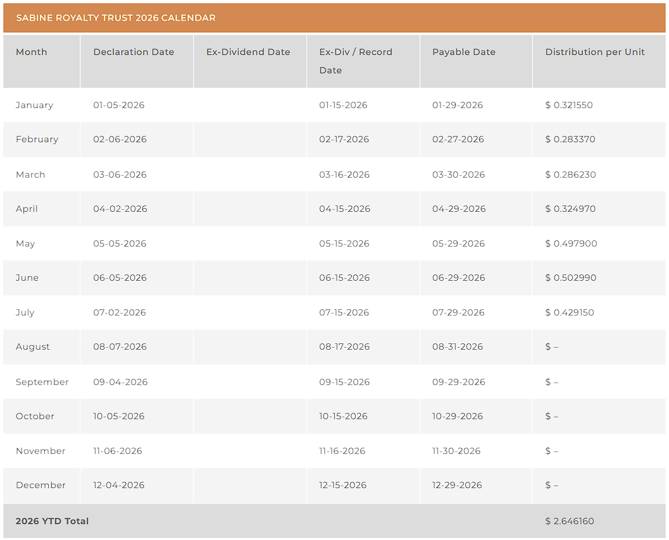This screenshot has width=669, height=540.
Task: Select declaration date 02-06-2026
Action: click(120, 139)
